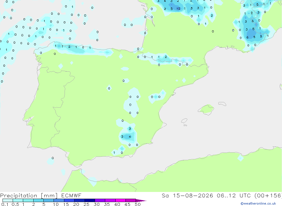Click the '6' precipitation value on the map
Viewport: 282px width, 206px height.
tap(248, 37)
